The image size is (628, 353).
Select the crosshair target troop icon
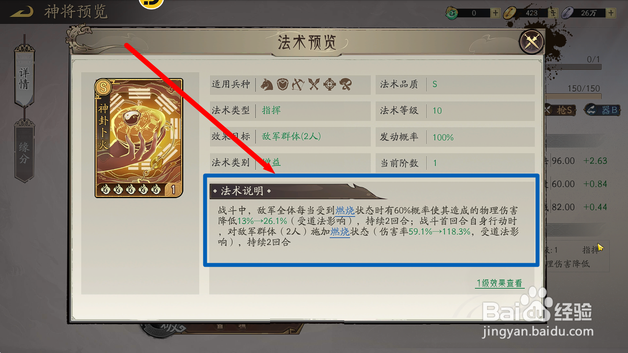330,84
